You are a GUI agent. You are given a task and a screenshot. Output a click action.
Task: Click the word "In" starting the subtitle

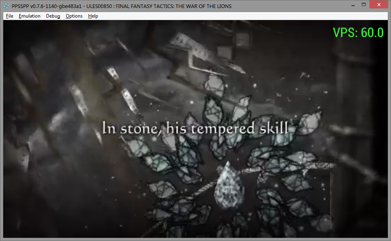[x=108, y=128]
